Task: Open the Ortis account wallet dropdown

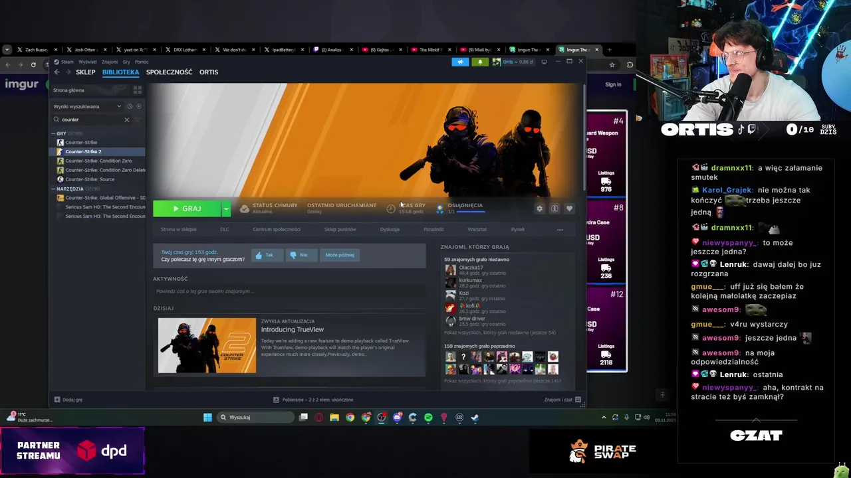Action: pyautogui.click(x=514, y=62)
